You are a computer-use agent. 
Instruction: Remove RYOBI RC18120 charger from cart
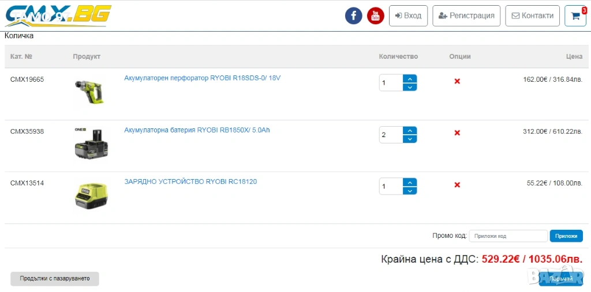[x=457, y=185]
